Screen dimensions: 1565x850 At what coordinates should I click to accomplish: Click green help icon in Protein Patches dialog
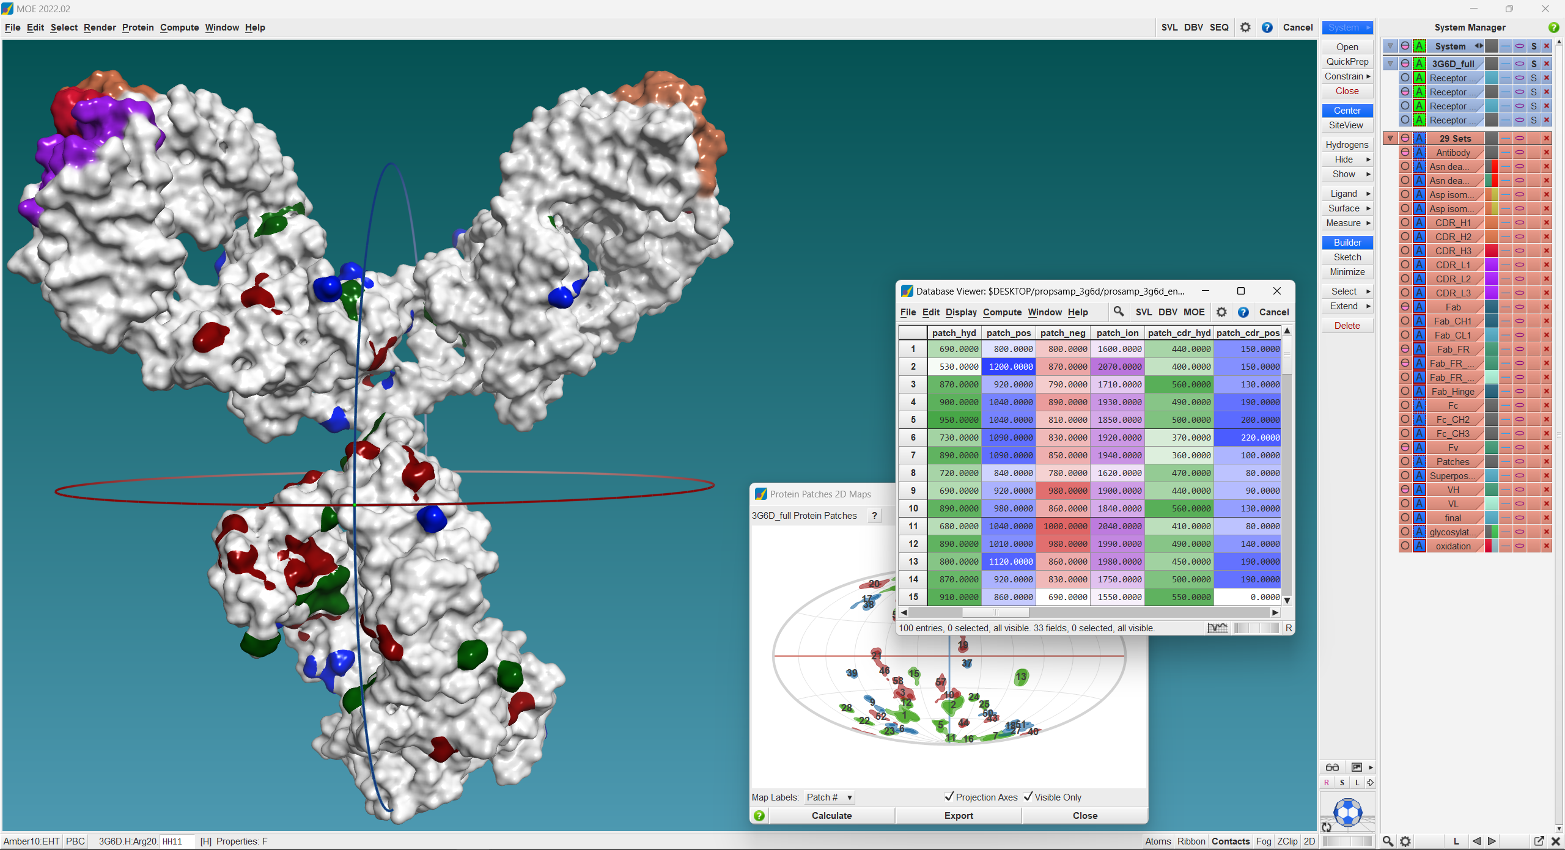pos(759,816)
